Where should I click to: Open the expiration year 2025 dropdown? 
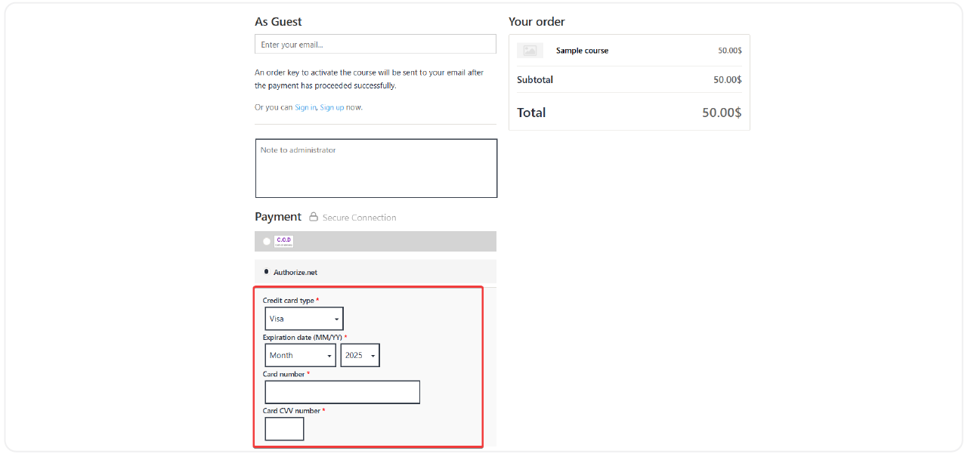click(360, 355)
